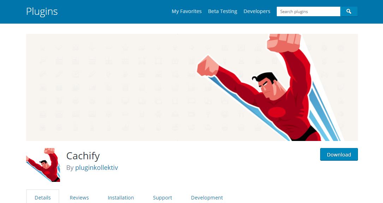Click the magnifier search button
383x203 pixels.
point(349,12)
